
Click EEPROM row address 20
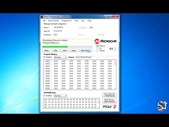click(46, 105)
